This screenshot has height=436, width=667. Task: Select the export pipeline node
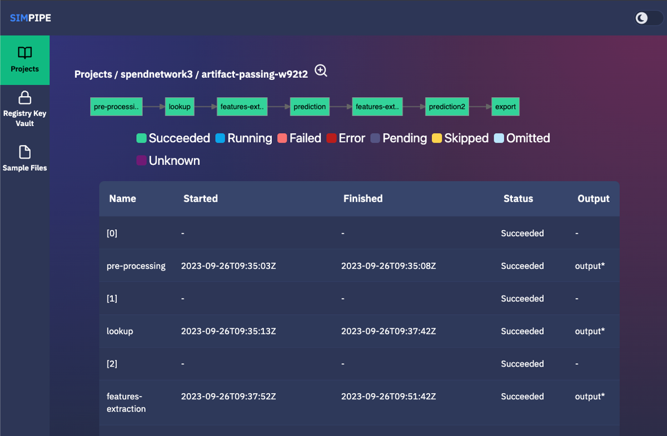505,107
